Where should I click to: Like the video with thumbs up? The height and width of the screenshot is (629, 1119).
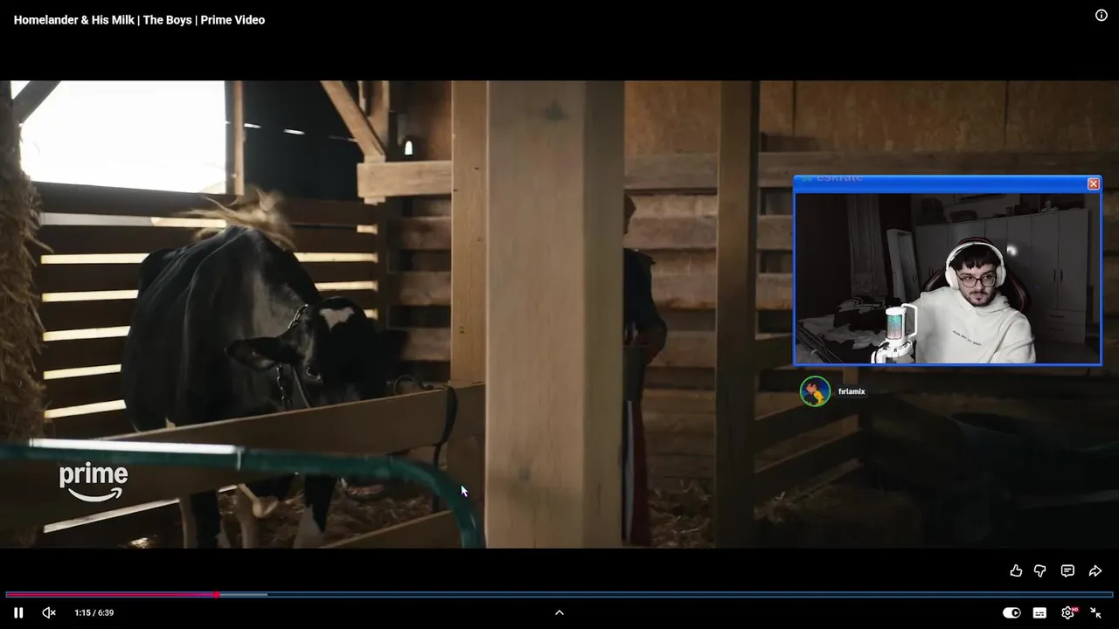[x=1016, y=570]
